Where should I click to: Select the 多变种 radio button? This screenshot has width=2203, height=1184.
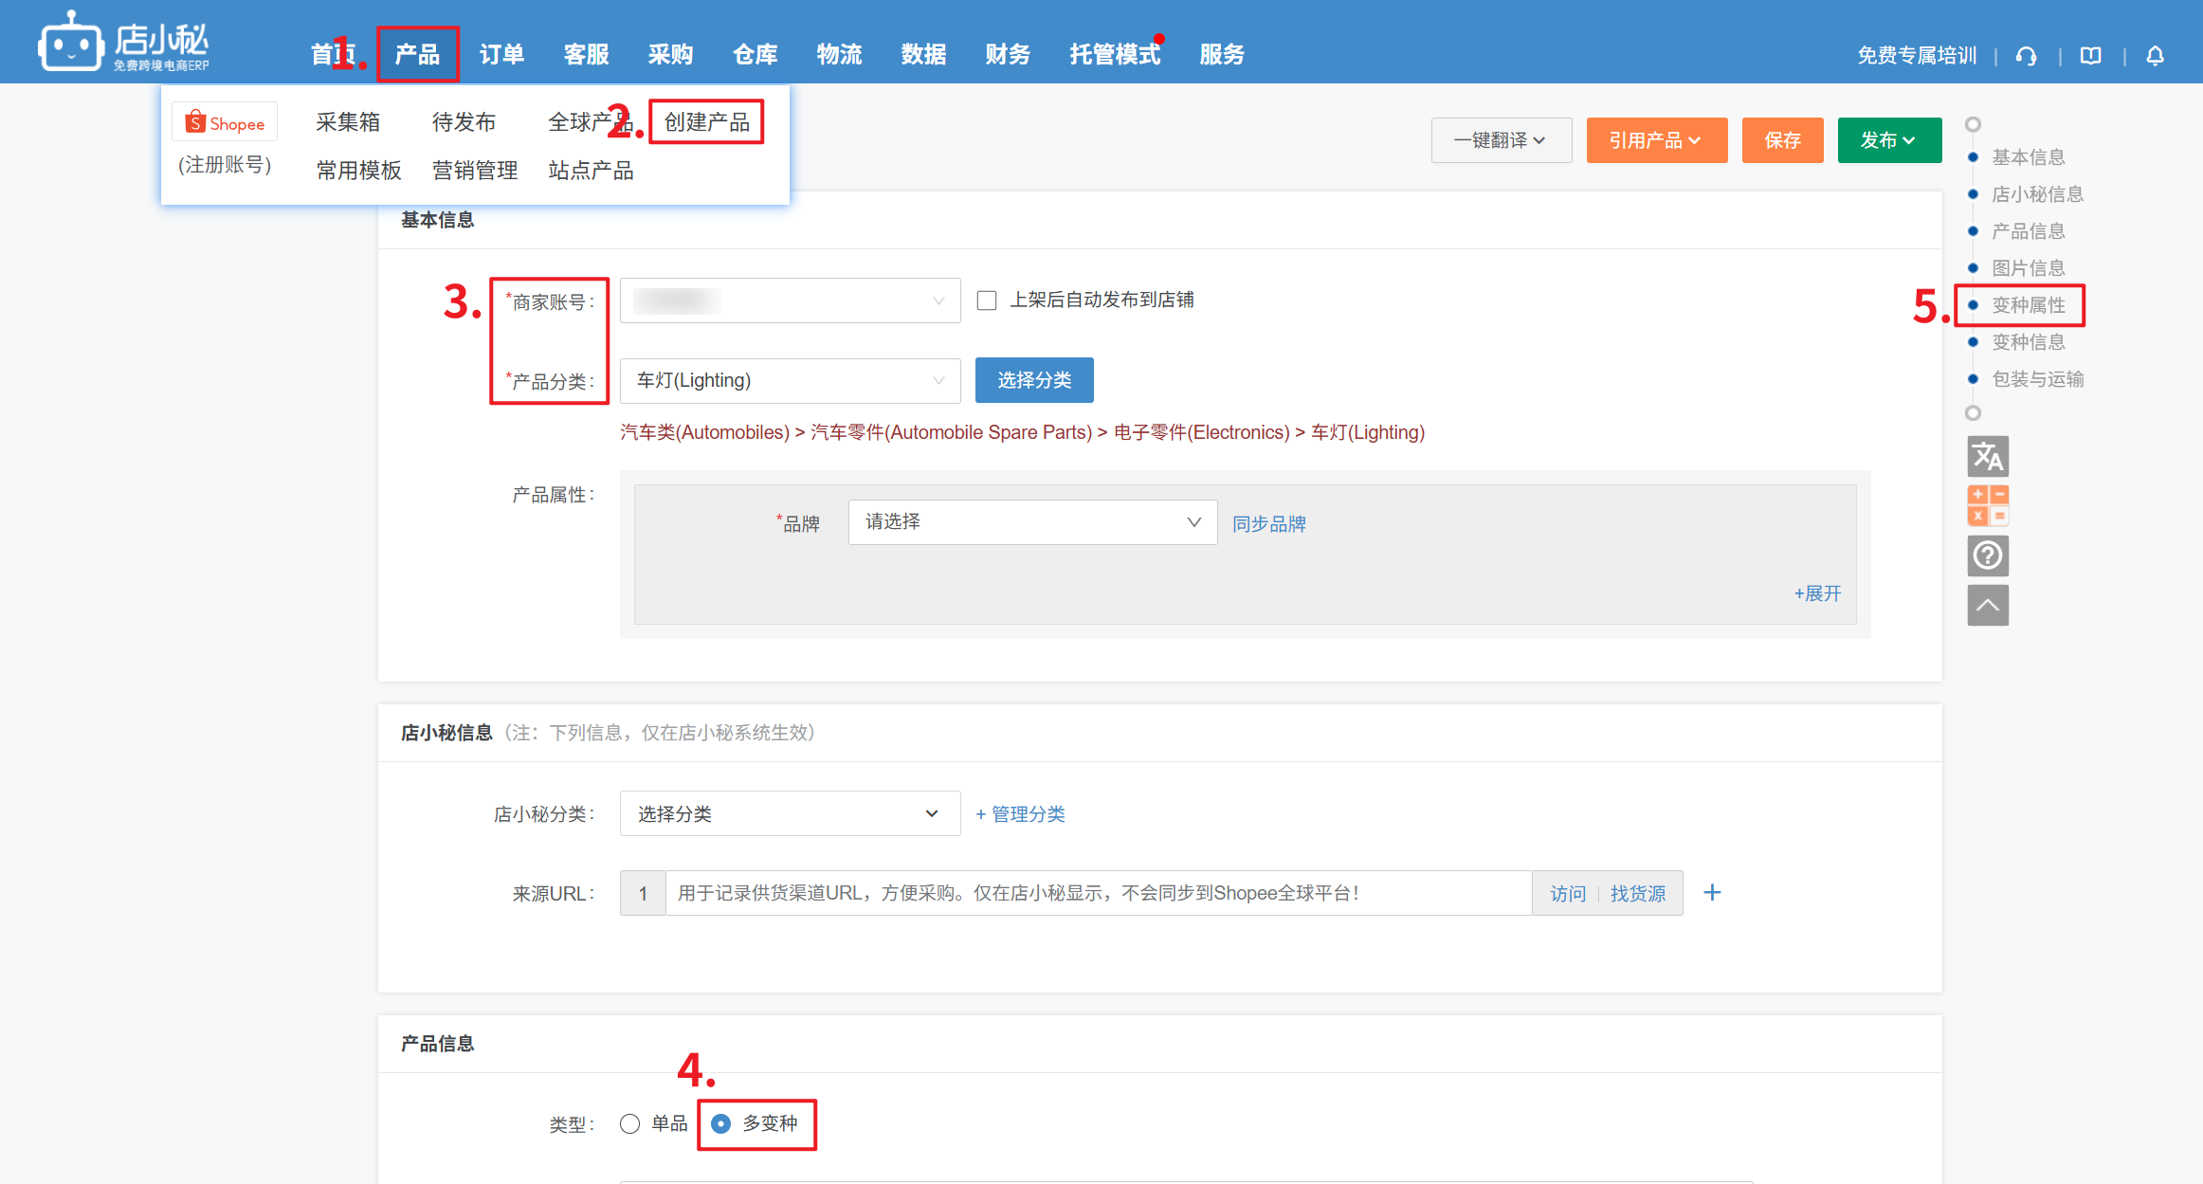pos(721,1123)
